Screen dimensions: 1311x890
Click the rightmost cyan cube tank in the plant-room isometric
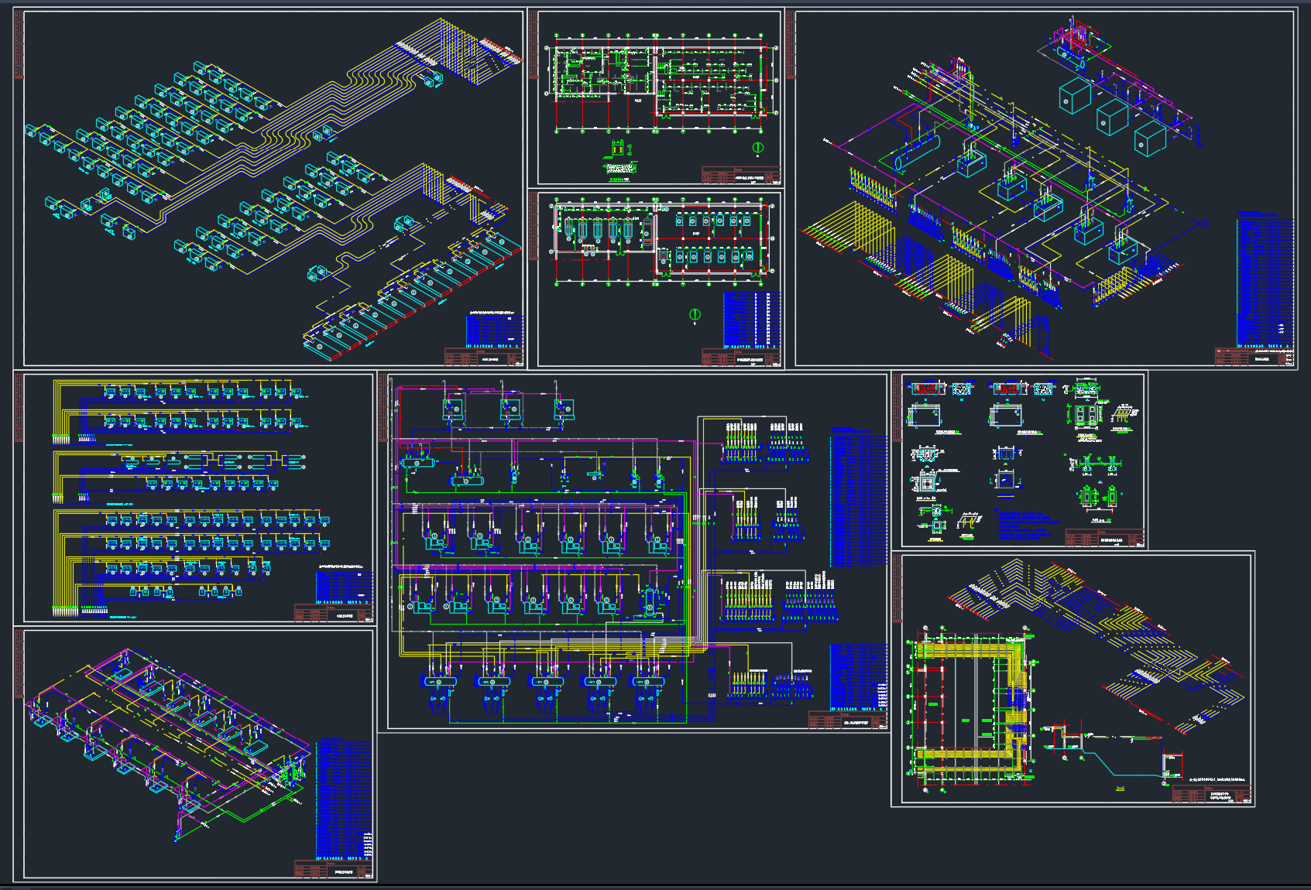1150,141
